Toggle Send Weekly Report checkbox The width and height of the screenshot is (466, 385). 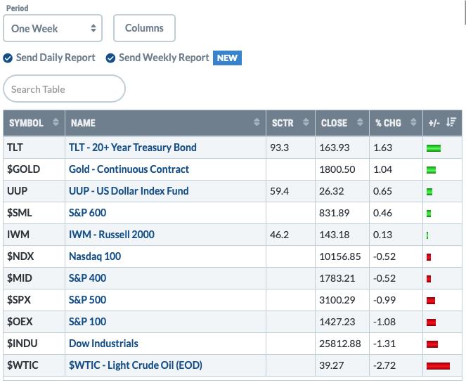point(110,58)
